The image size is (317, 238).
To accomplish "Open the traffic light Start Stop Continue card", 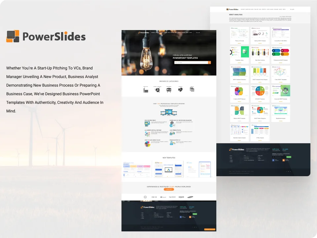I will [260, 55].
